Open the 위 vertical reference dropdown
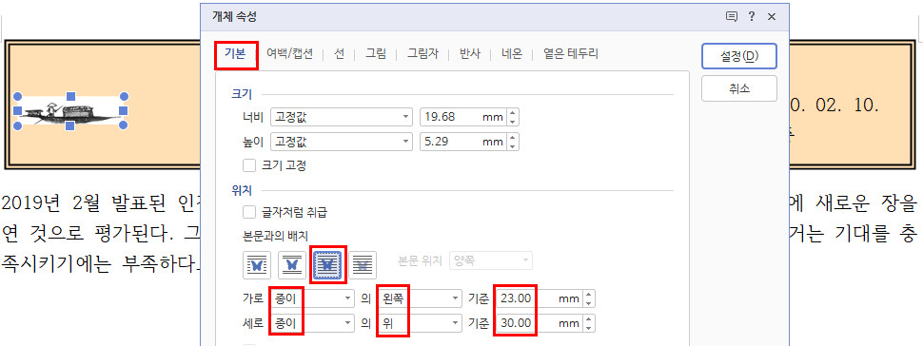Screen dimensions: 923x346 point(420,323)
